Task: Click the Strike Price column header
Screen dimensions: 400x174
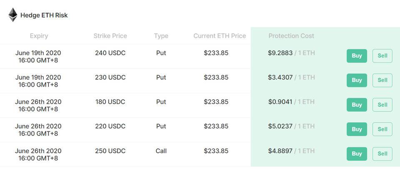Action: [110, 36]
